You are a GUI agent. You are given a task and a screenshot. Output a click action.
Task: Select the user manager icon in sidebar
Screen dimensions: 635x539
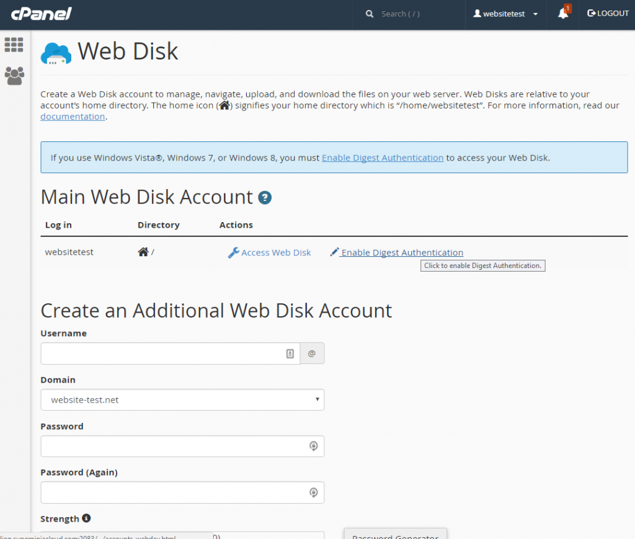coord(14,75)
